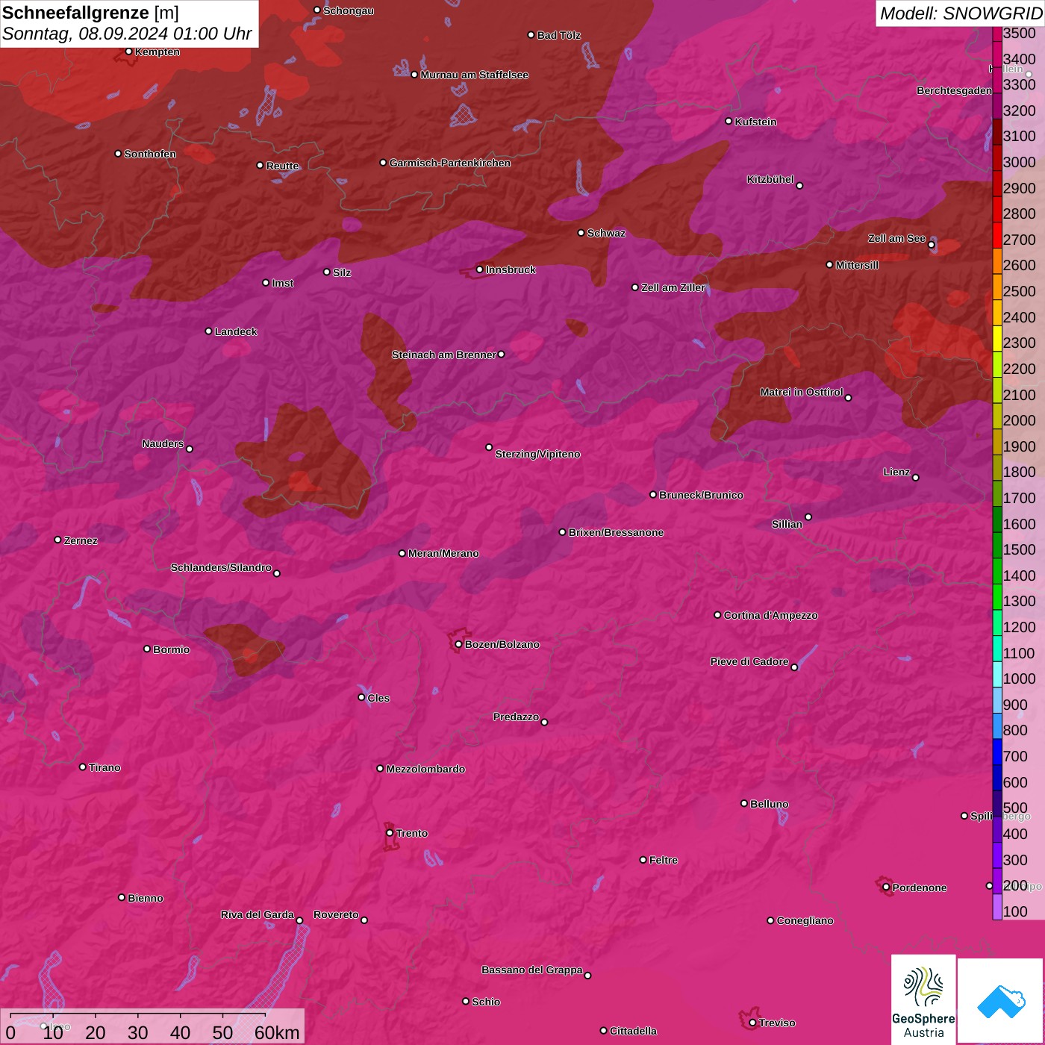The image size is (1045, 1045).
Task: Click the 'Schneefallgrenze [m]' title
Action: [90, 13]
